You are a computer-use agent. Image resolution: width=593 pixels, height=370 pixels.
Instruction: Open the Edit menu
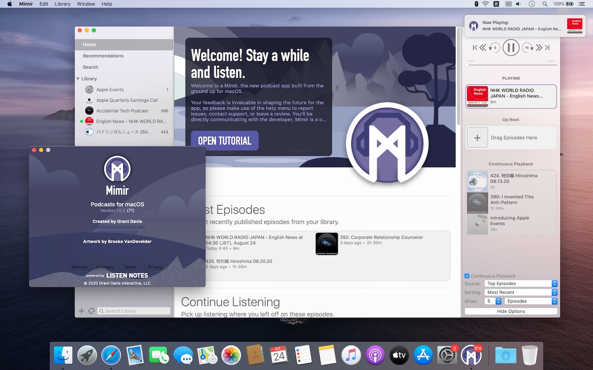pyautogui.click(x=44, y=4)
